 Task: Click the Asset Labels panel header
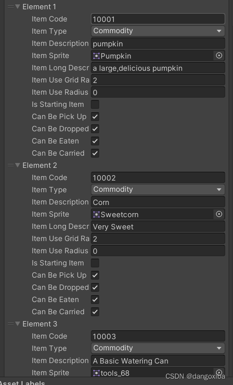tap(22, 383)
